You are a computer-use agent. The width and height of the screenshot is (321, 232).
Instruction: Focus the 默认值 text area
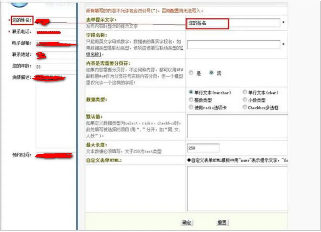(x=237, y=126)
